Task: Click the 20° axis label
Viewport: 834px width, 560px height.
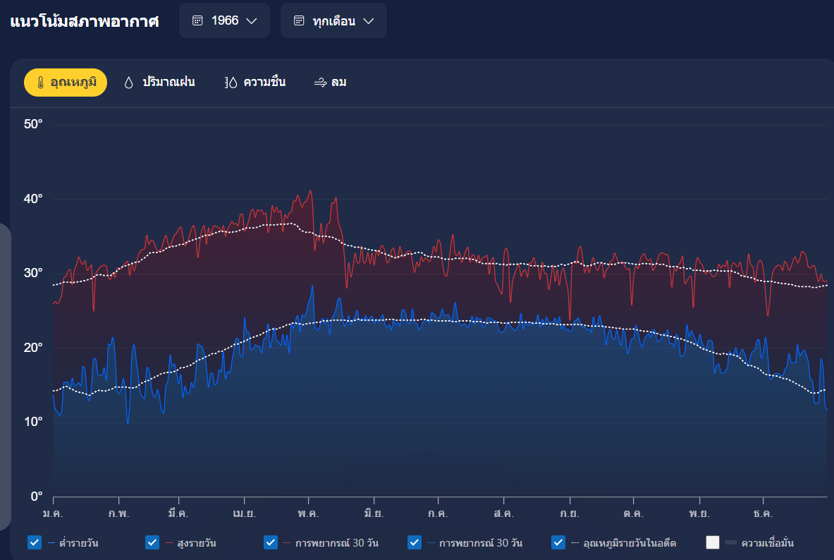Action: (x=33, y=348)
